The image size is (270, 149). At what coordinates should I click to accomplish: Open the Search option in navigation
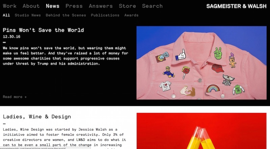click(x=153, y=6)
